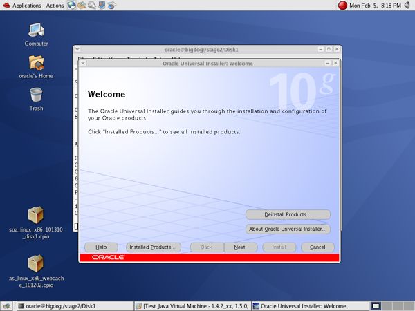Click the Oracle Universal Installer title bar

pyautogui.click(x=207, y=63)
